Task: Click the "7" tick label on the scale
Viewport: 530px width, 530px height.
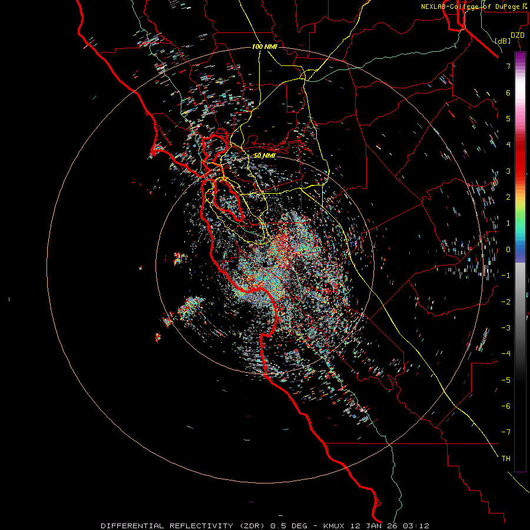Action: point(508,66)
